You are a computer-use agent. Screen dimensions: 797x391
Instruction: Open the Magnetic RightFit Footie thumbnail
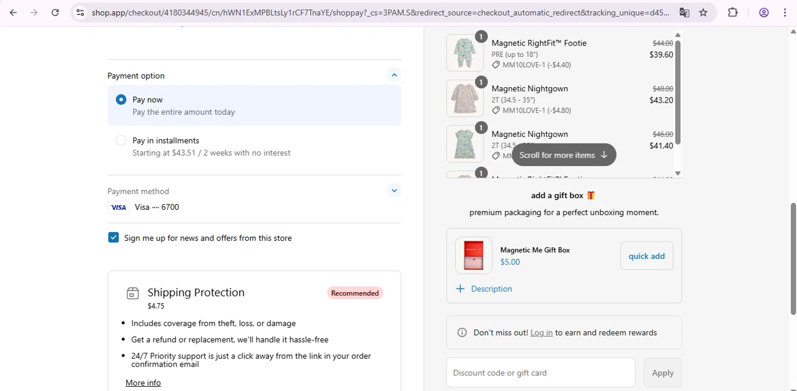[x=465, y=53]
